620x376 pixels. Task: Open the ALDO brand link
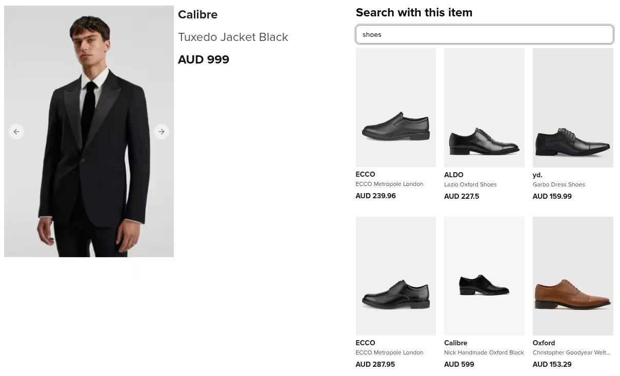(x=453, y=175)
